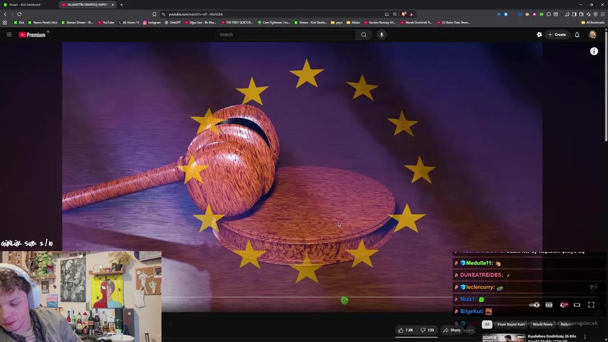This screenshot has width=608, height=342.
Task: Close the SELAHATTİN DEMİRTAŞ tab
Action: pyautogui.click(x=113, y=5)
